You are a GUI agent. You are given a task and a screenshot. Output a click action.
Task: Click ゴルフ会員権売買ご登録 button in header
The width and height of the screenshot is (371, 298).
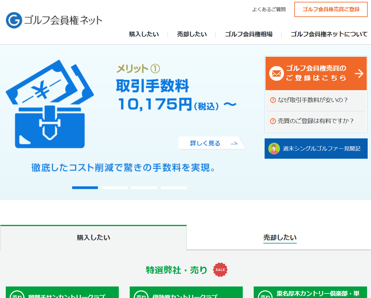coord(331,9)
